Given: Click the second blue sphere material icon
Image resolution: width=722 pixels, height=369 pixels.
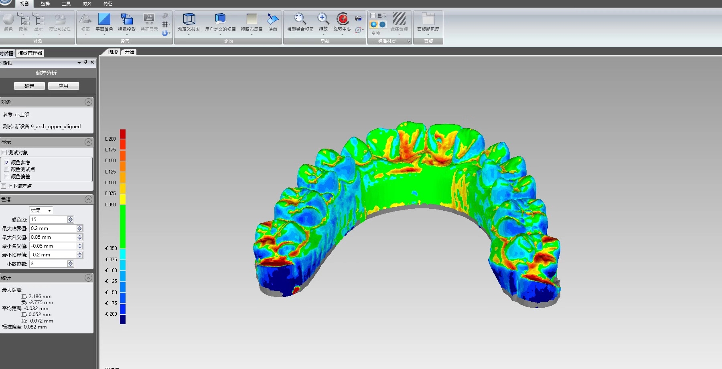Looking at the screenshot, I should tap(383, 24).
